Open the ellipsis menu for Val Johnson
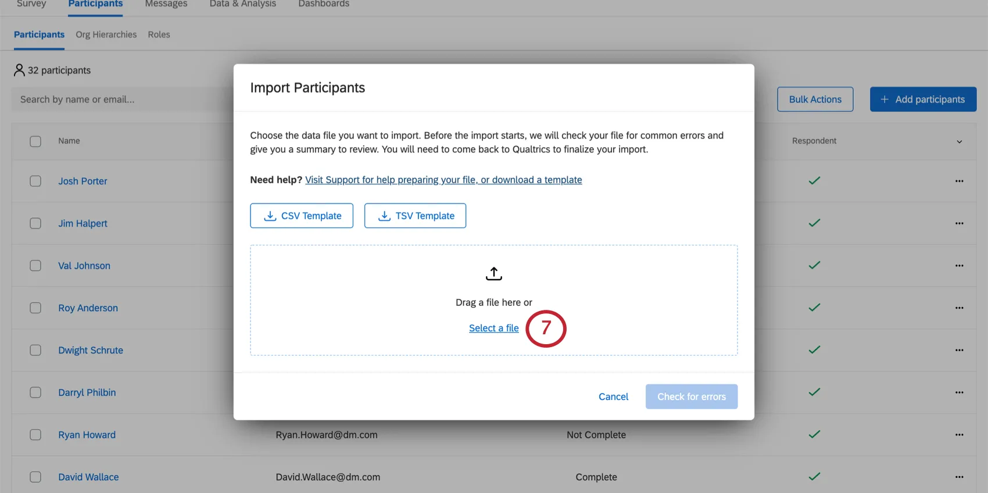 pos(960,266)
